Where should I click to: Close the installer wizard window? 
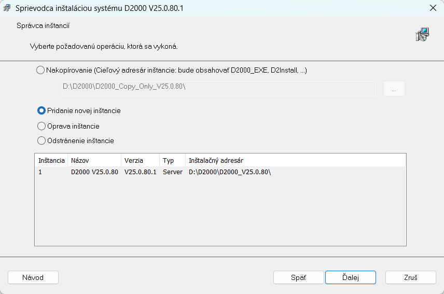click(433, 8)
